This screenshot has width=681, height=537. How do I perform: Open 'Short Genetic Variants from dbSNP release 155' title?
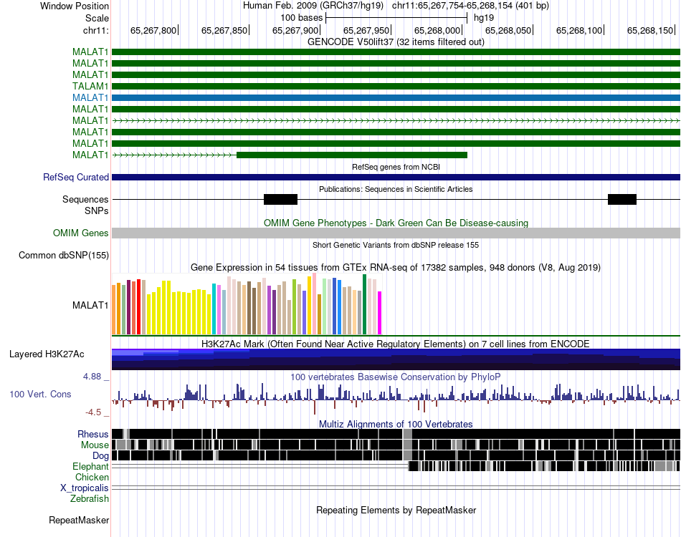pos(396,245)
